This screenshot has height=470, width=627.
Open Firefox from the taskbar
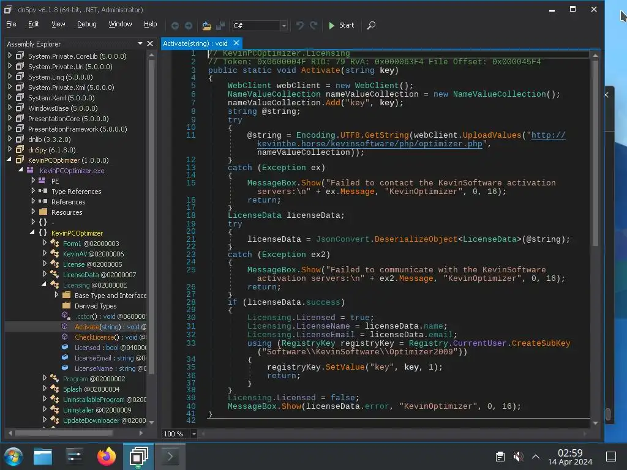tap(107, 457)
